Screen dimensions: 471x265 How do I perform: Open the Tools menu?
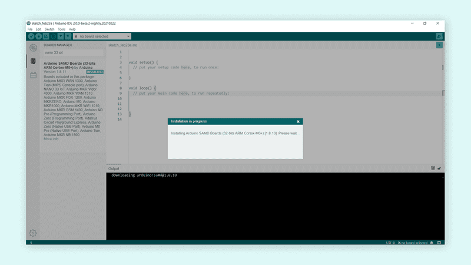pyautogui.click(x=62, y=29)
